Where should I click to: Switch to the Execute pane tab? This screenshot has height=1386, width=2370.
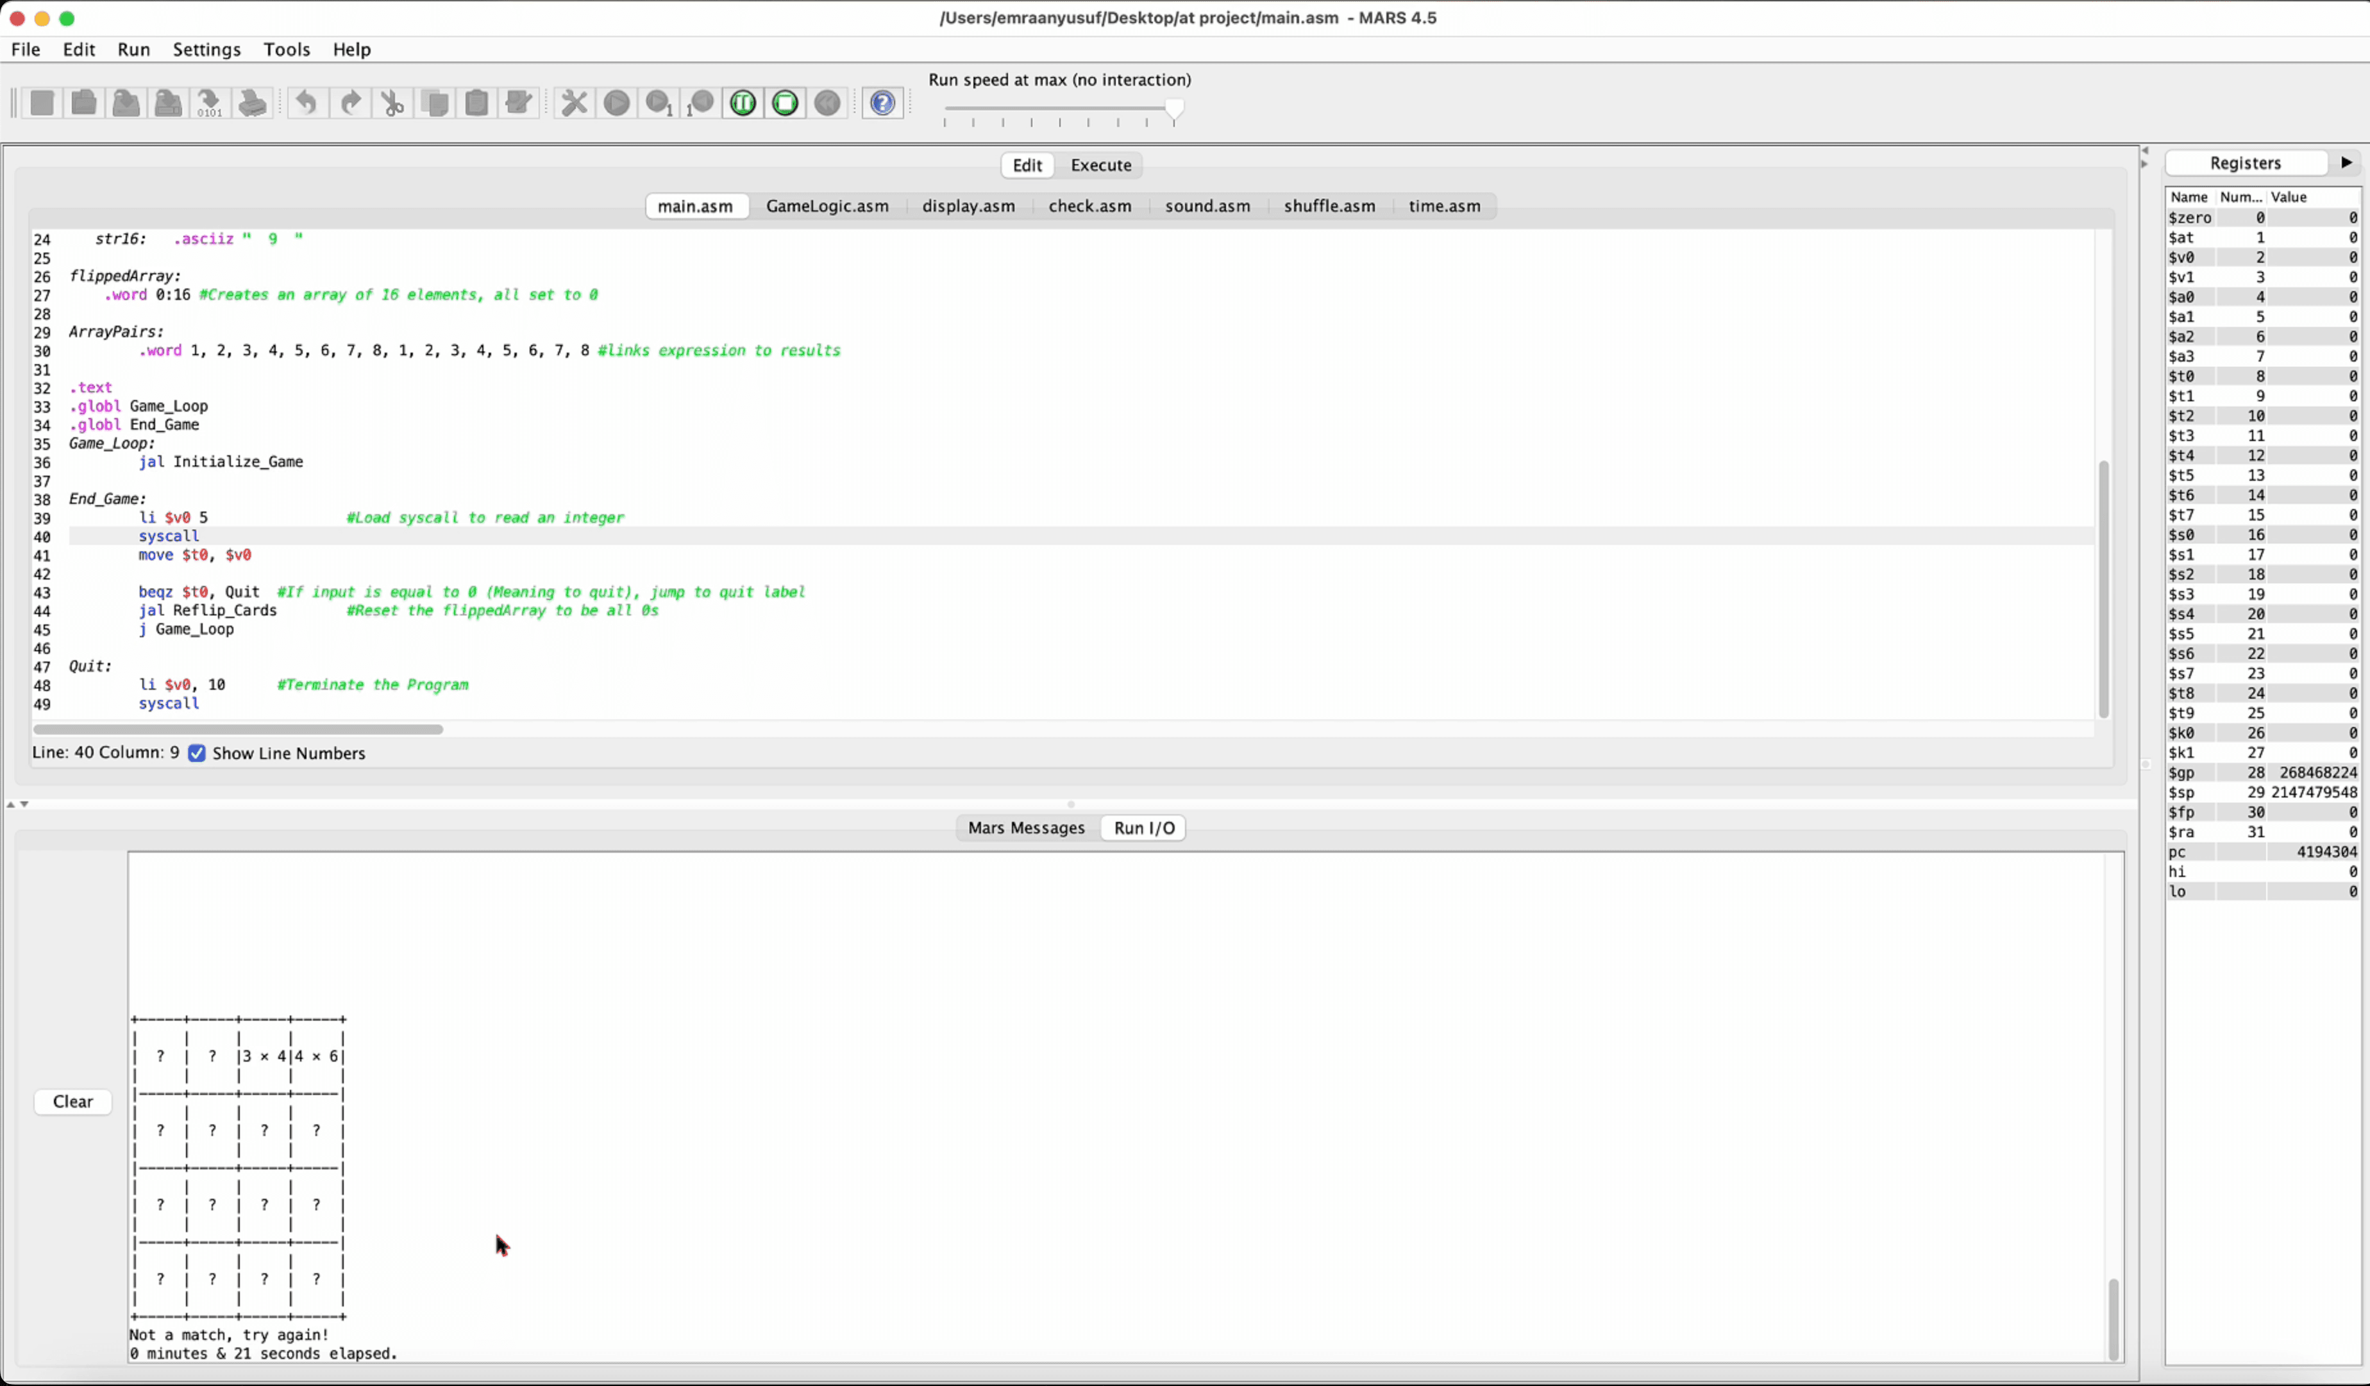click(x=1100, y=165)
